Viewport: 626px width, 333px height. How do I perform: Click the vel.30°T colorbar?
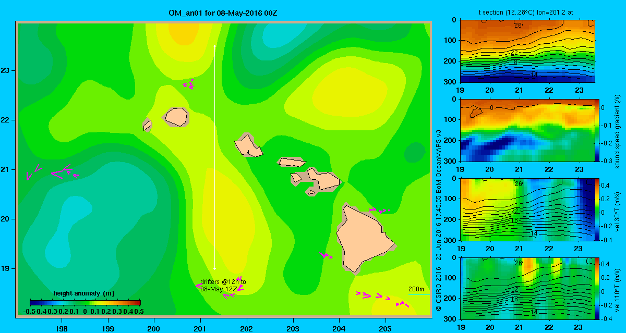pos(597,209)
